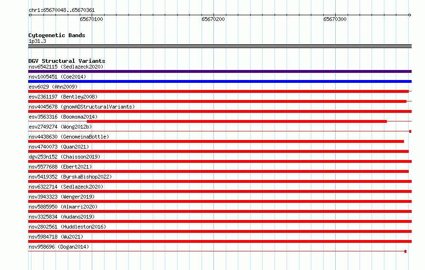The height and width of the screenshot is (270, 425).
Task: Open nsv5885950 (Almarri2020) label
Action: tap(63, 207)
